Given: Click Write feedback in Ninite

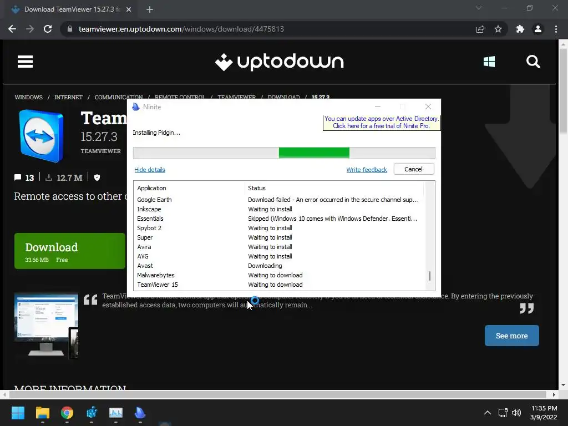Looking at the screenshot, I should pos(367,170).
